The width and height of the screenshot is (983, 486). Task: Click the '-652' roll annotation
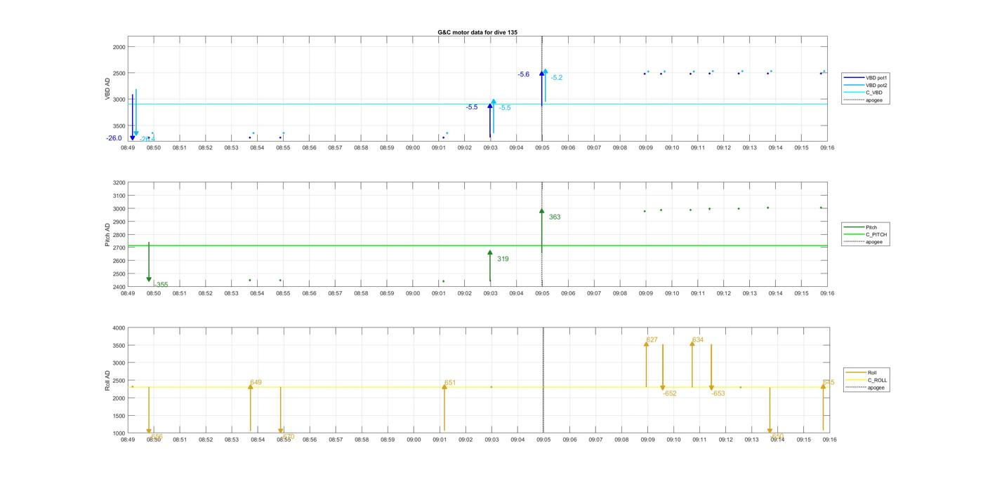pyautogui.click(x=670, y=394)
